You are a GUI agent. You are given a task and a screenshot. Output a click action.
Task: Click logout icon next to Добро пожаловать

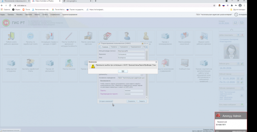coord(242,35)
